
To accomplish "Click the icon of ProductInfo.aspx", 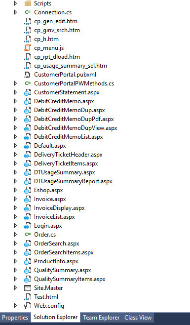I will [28, 262].
